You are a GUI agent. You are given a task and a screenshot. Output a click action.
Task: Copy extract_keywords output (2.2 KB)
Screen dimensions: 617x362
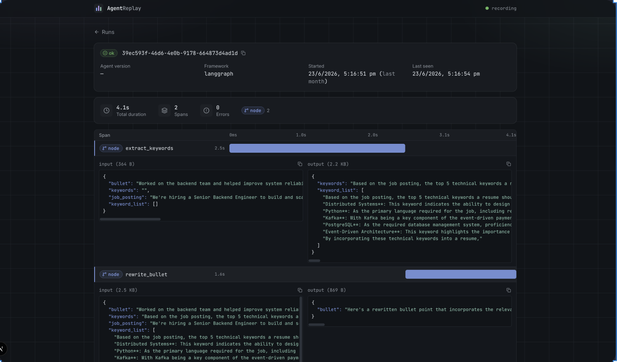pyautogui.click(x=508, y=164)
